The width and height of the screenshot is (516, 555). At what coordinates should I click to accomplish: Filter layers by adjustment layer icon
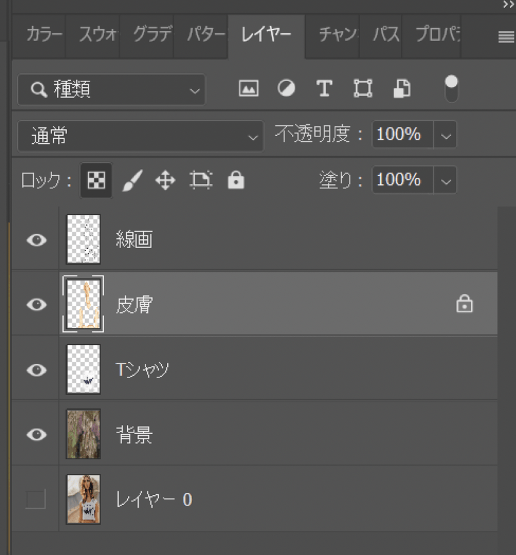(286, 88)
